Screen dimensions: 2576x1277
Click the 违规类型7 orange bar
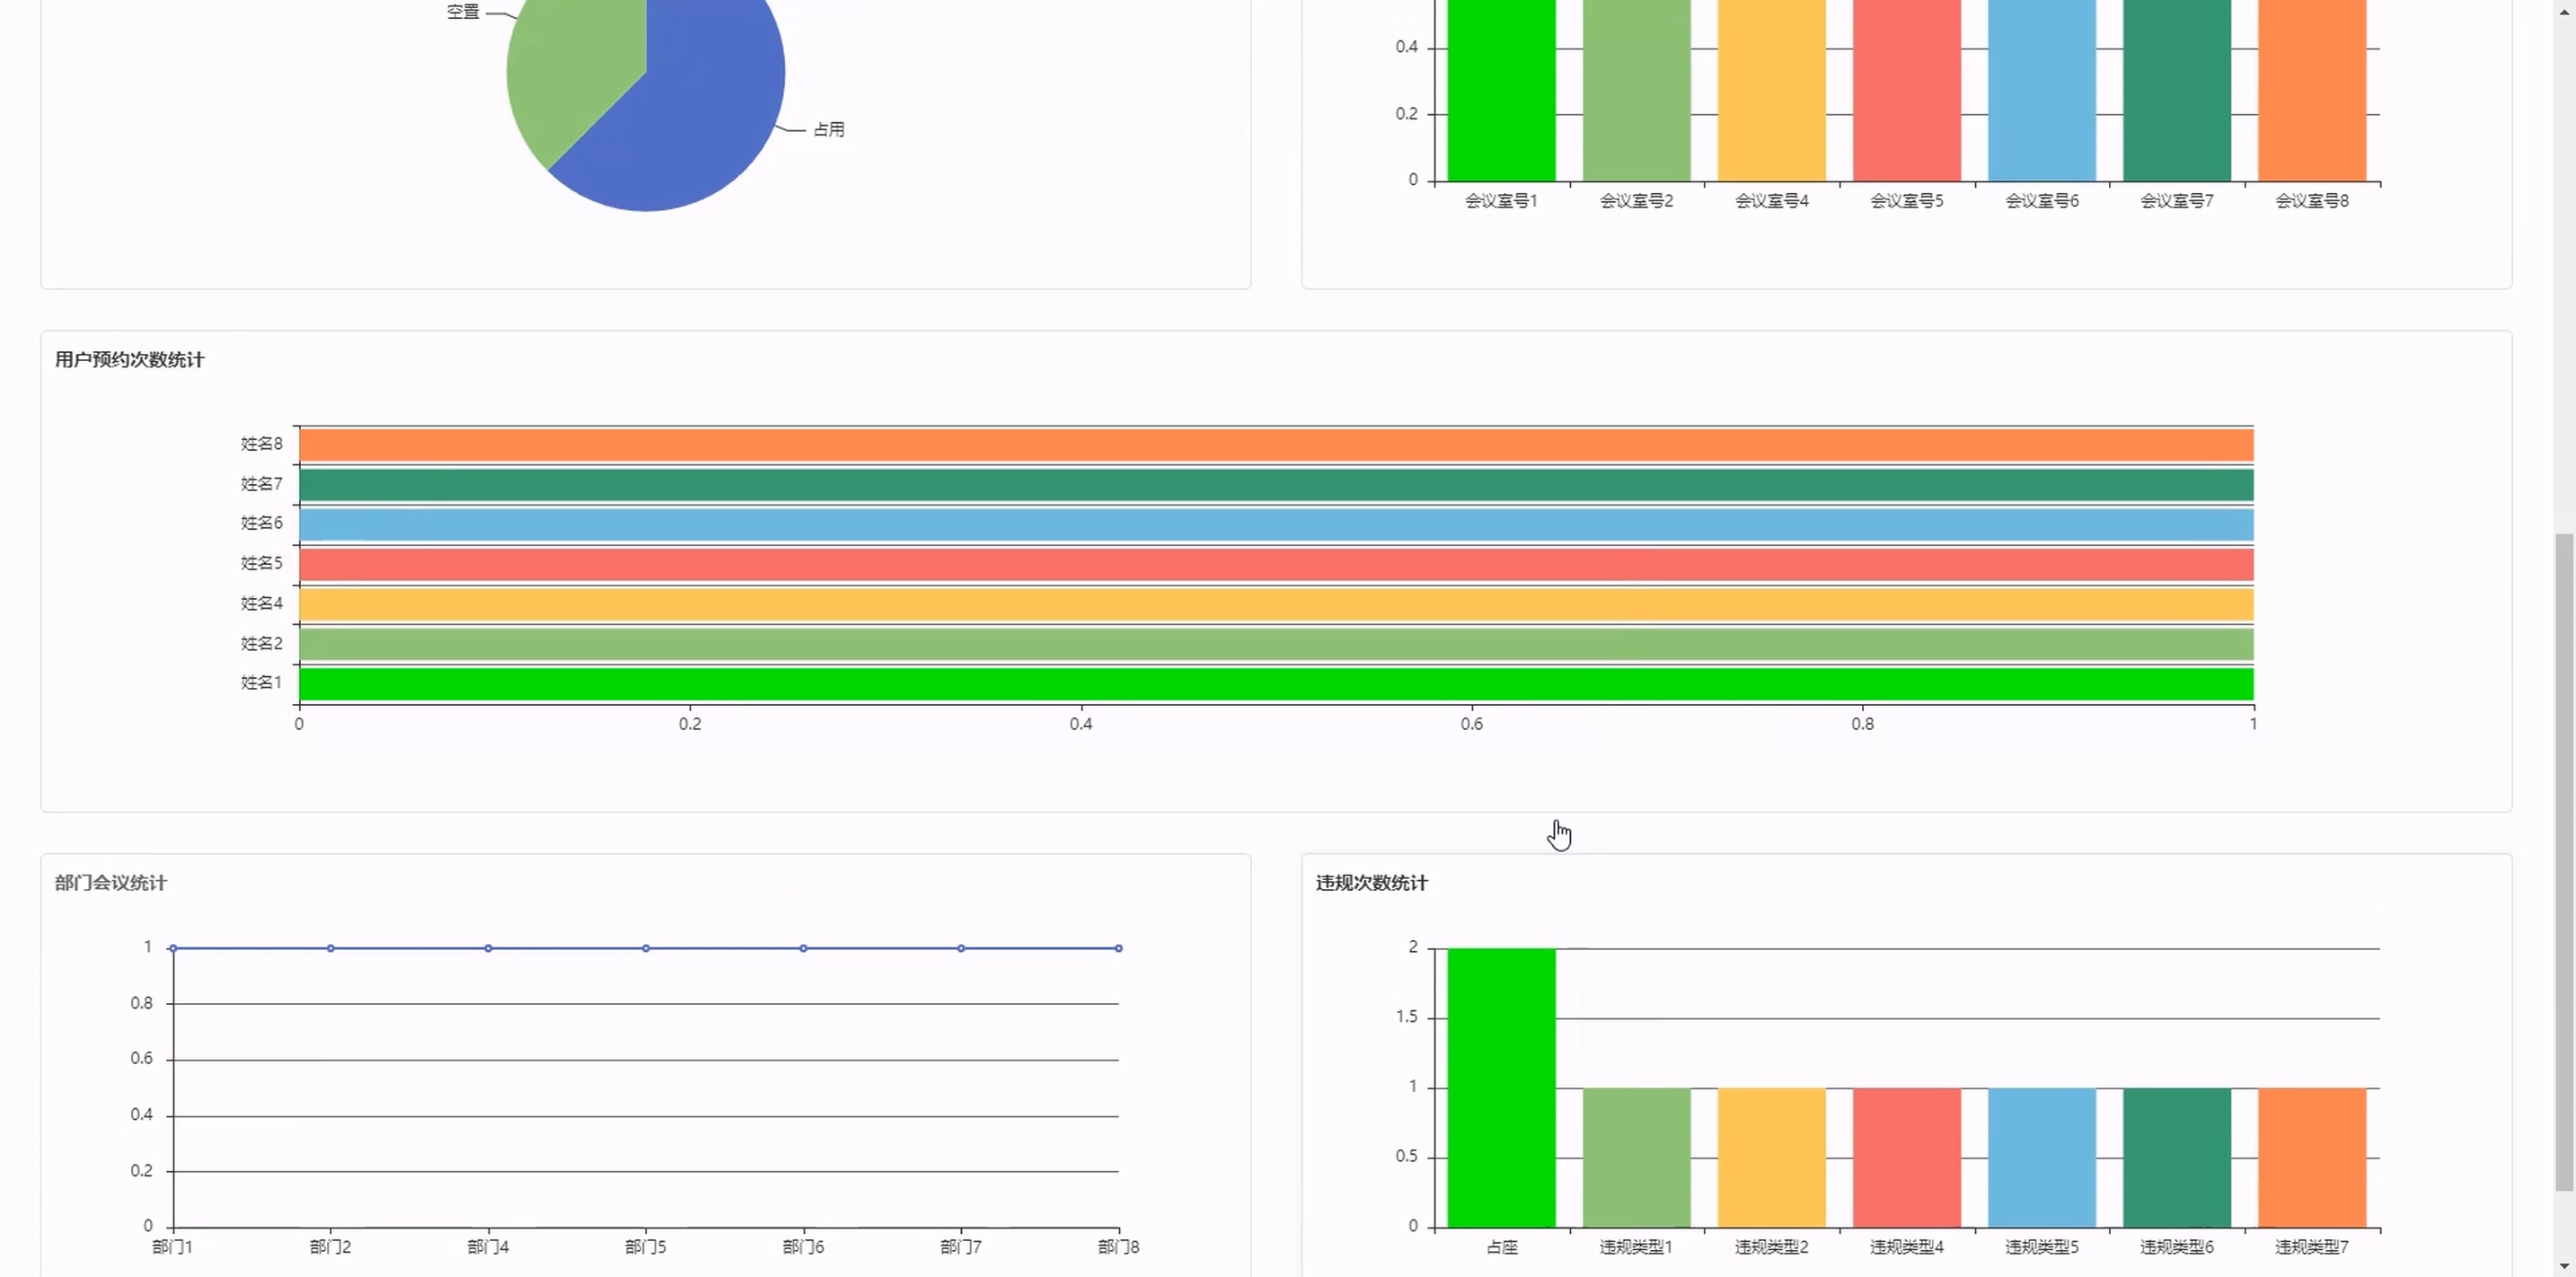[x=2311, y=1157]
